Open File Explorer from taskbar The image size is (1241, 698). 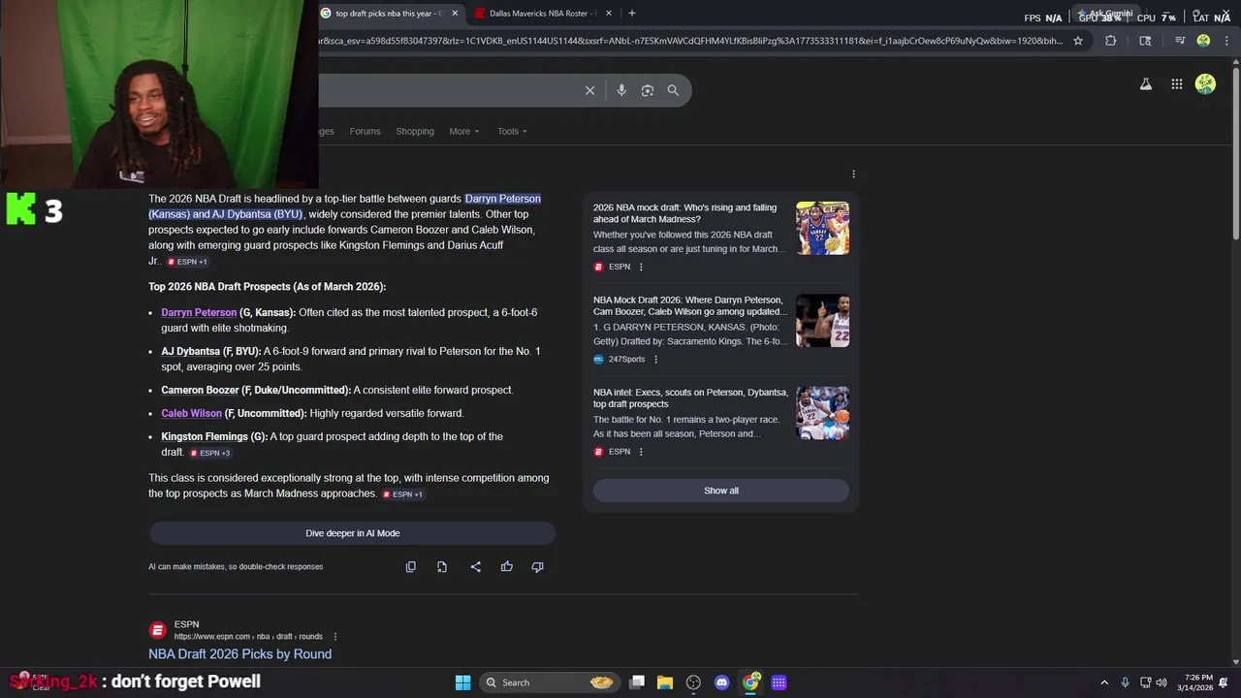(x=665, y=682)
